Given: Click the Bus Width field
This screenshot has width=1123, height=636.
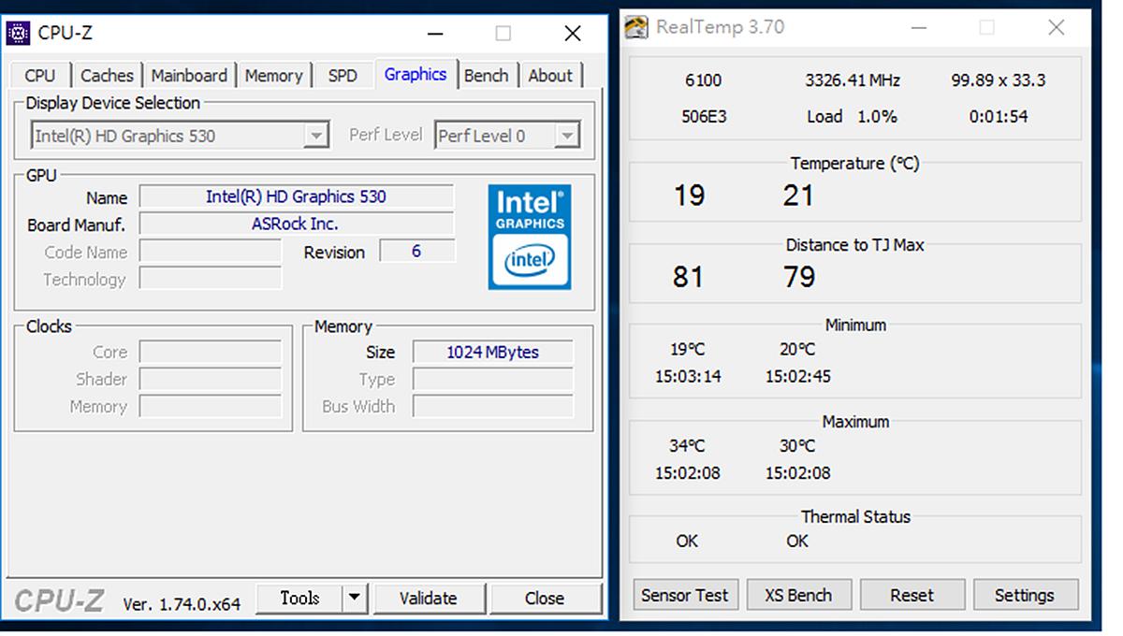Looking at the screenshot, I should point(493,407).
